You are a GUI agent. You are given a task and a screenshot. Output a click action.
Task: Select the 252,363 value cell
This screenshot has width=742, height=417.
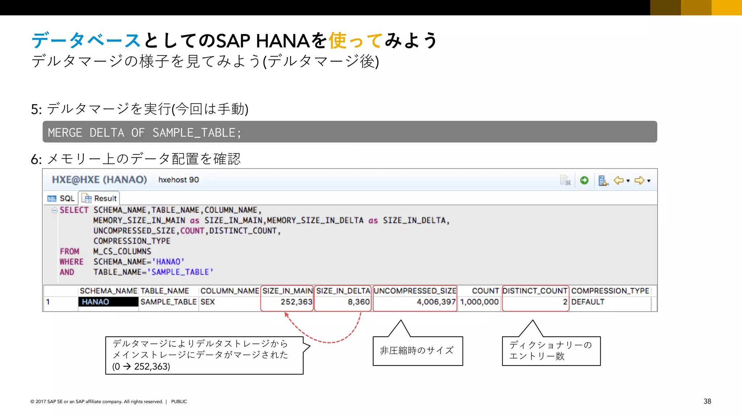tap(287, 302)
